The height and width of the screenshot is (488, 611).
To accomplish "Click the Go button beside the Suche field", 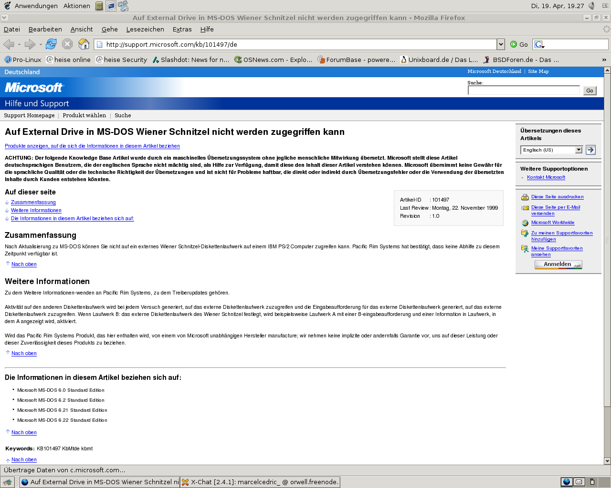I will (x=590, y=91).
